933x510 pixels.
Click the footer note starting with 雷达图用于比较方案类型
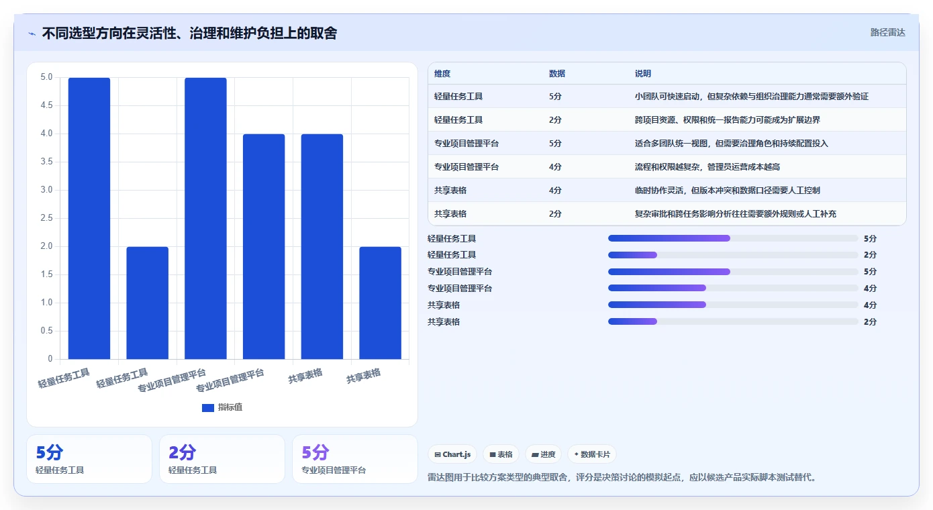coord(622,478)
